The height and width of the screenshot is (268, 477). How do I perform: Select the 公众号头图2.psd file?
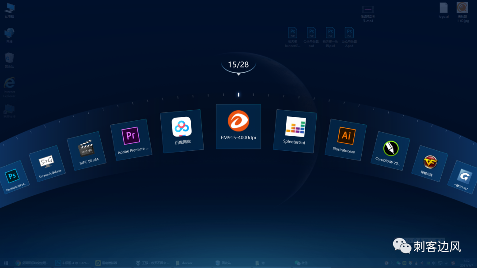coord(349,37)
